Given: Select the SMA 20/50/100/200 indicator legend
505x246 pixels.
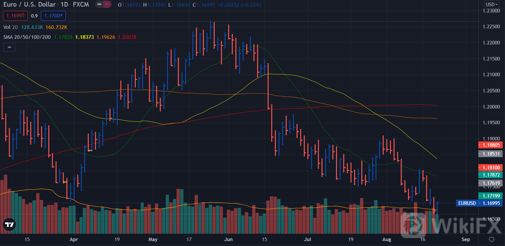Looking at the screenshot, I should pyautogui.click(x=27, y=37).
